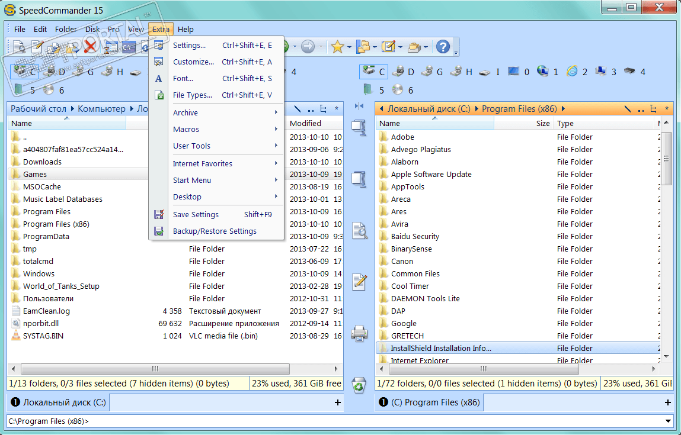Viewport: 681px width, 435px height.
Task: Choose Customize... from Extra menu
Action: 216,62
